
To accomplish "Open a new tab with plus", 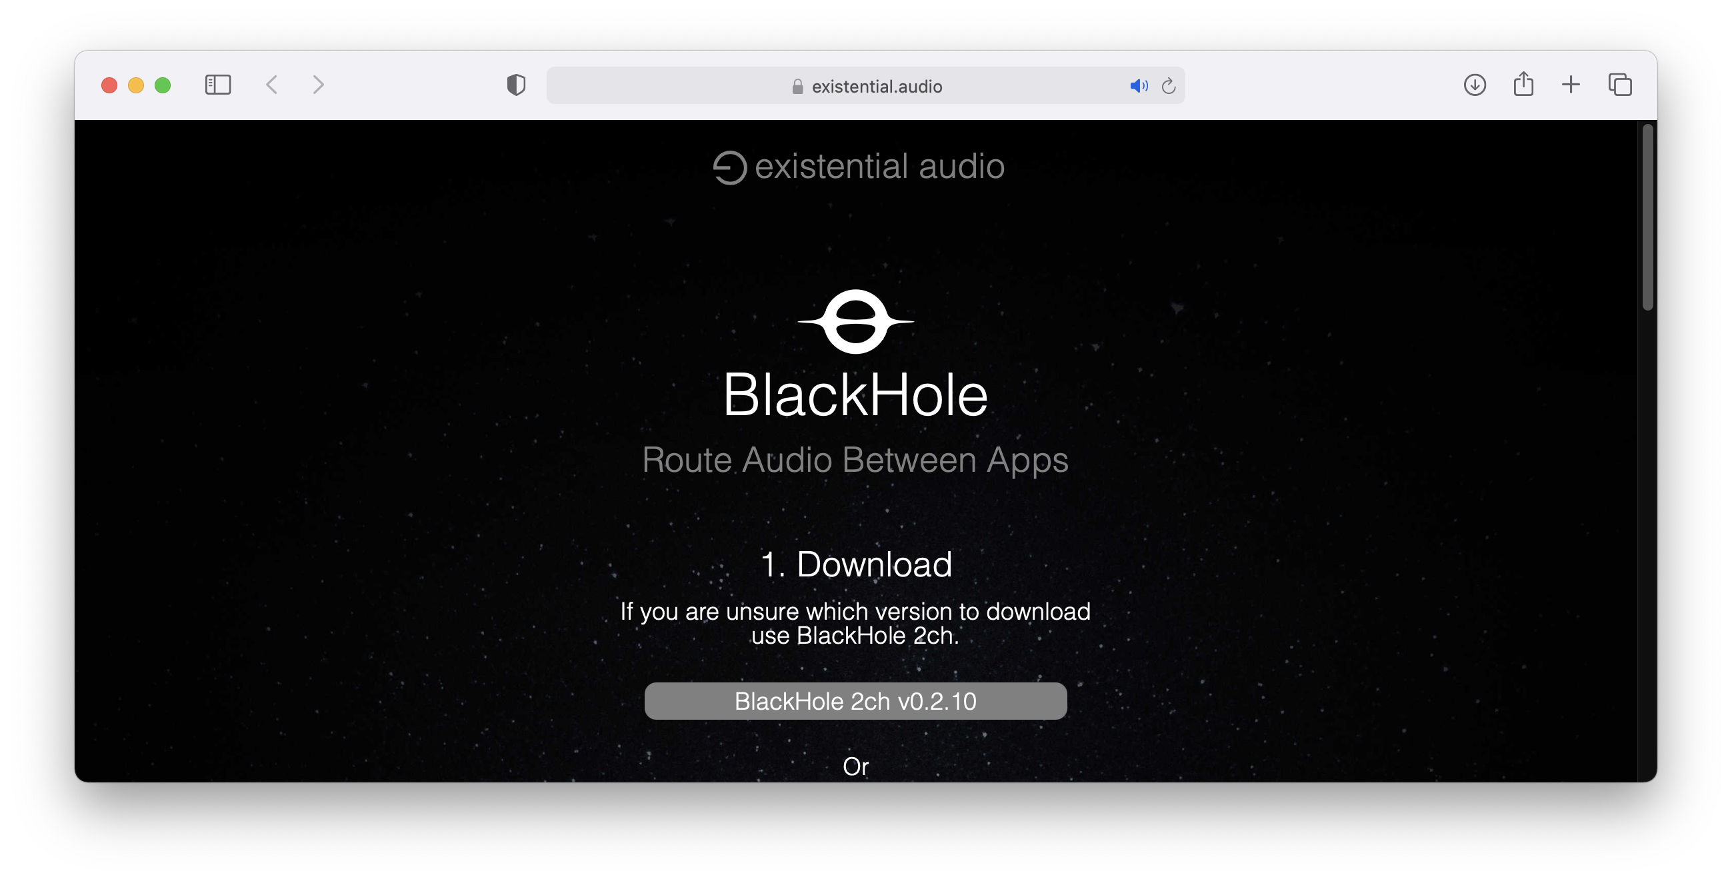I will pyautogui.click(x=1571, y=85).
